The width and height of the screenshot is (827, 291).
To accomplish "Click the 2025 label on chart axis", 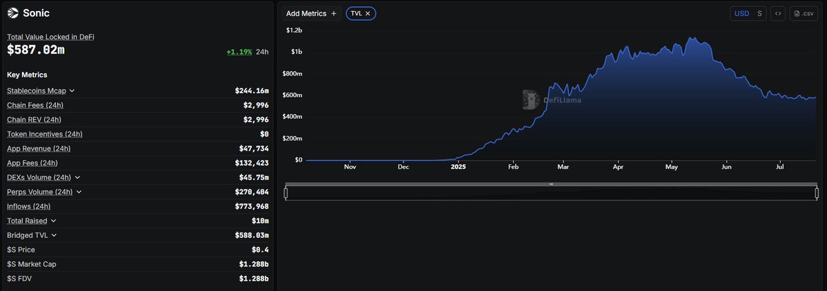I will pos(458,166).
